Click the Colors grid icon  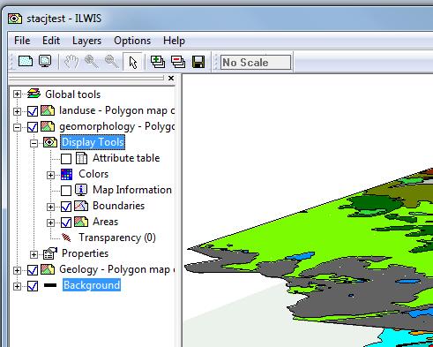pos(66,174)
